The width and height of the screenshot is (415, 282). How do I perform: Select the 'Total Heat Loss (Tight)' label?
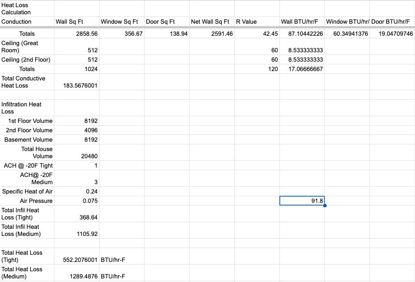(x=27, y=256)
